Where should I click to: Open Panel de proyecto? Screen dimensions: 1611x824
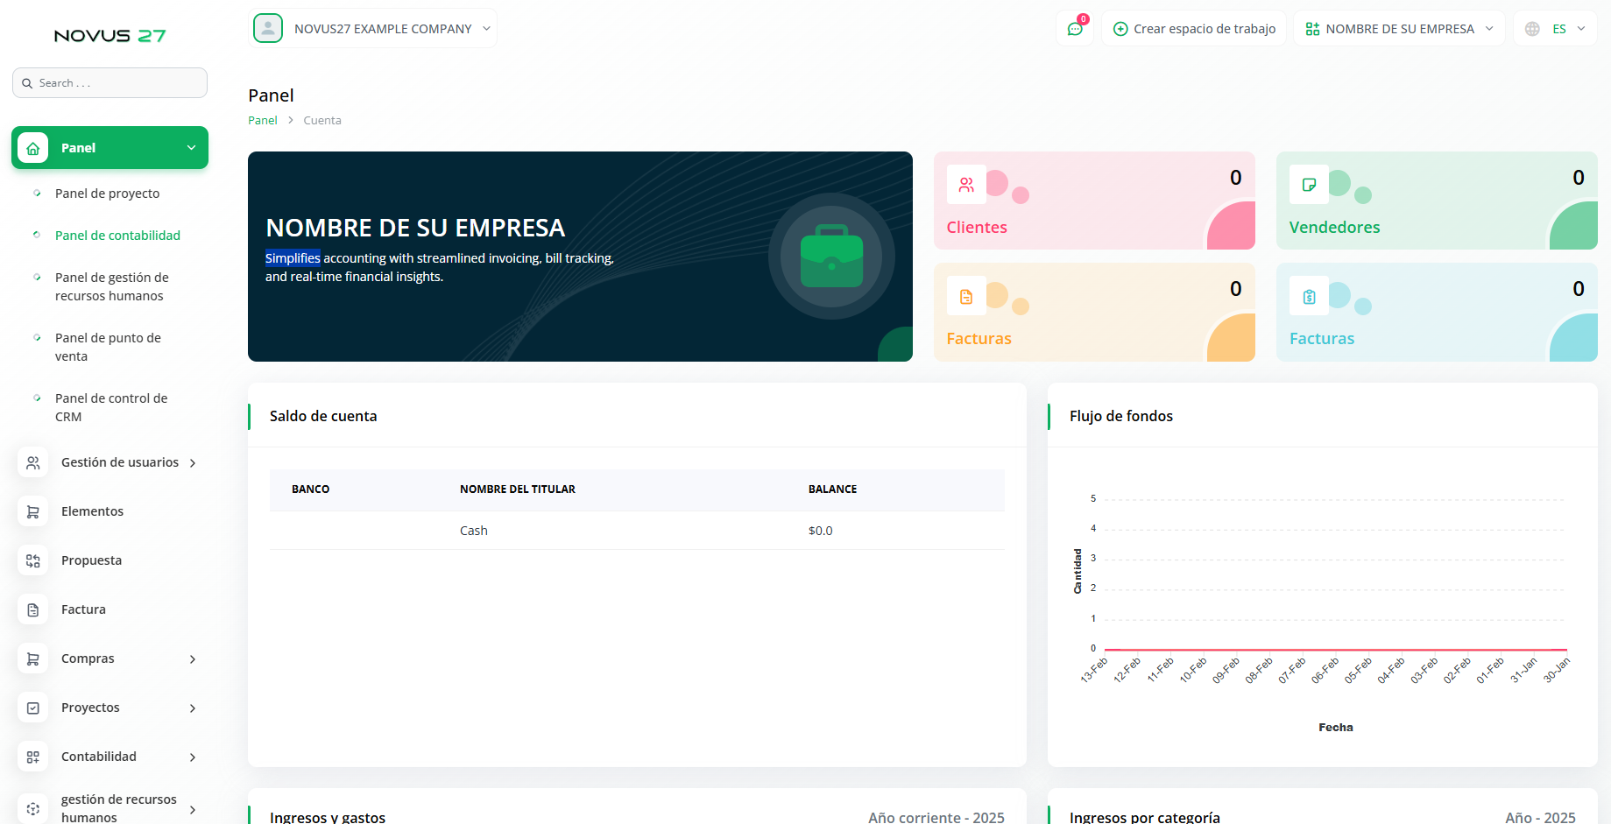[x=107, y=194]
